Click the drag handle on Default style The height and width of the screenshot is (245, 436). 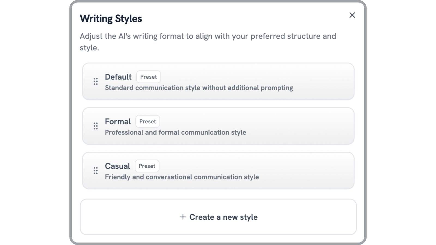coord(96,81)
